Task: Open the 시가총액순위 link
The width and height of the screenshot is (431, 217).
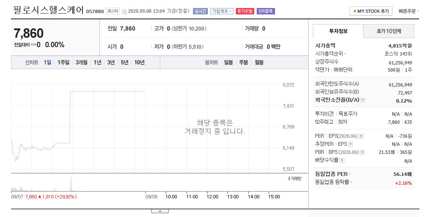Action: [x=330, y=54]
